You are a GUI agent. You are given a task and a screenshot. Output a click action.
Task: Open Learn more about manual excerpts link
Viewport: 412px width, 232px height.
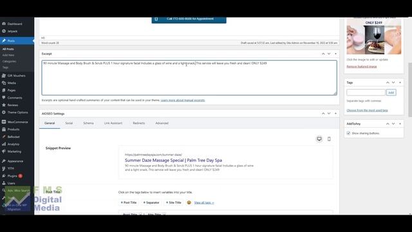(183, 101)
